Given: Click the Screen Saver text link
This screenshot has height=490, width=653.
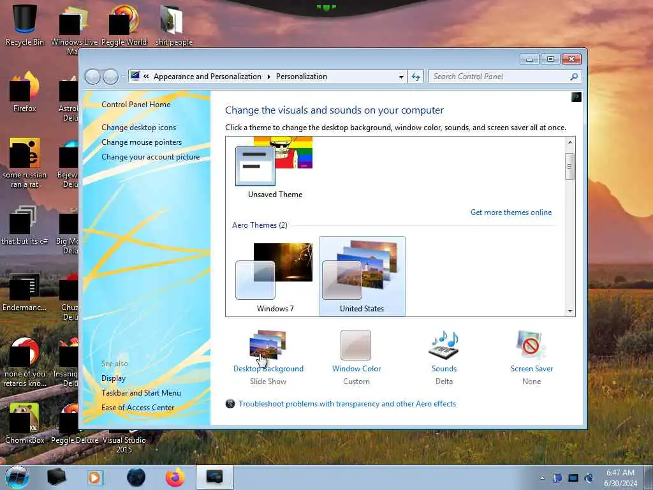Looking at the screenshot, I should pos(532,369).
